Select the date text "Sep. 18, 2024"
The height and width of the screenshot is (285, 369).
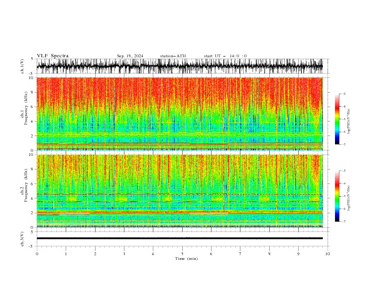tap(130, 56)
